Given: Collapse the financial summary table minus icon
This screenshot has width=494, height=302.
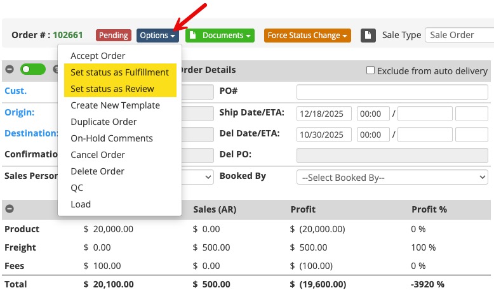Looking at the screenshot, I should point(10,209).
